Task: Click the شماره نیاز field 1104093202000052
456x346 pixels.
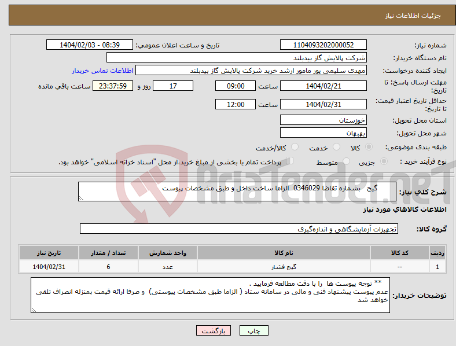Action: [x=323, y=45]
